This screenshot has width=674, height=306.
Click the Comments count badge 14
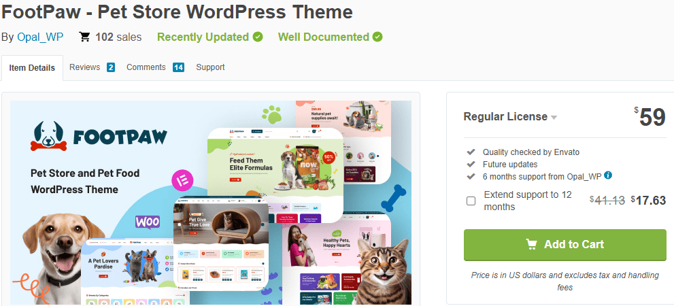[x=178, y=67]
